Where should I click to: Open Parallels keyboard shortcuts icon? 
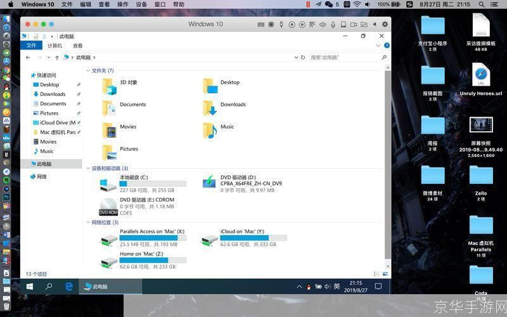pyautogui.click(x=261, y=24)
